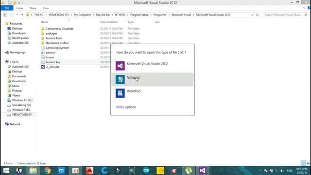Select autorun file
Screen dimensions: 311x175
51,52
